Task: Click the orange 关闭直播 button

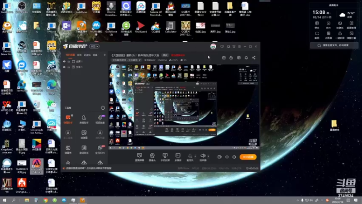Action: pyautogui.click(x=248, y=157)
